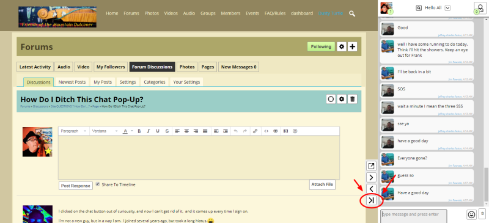Click into the response editor text area

tap(199, 157)
